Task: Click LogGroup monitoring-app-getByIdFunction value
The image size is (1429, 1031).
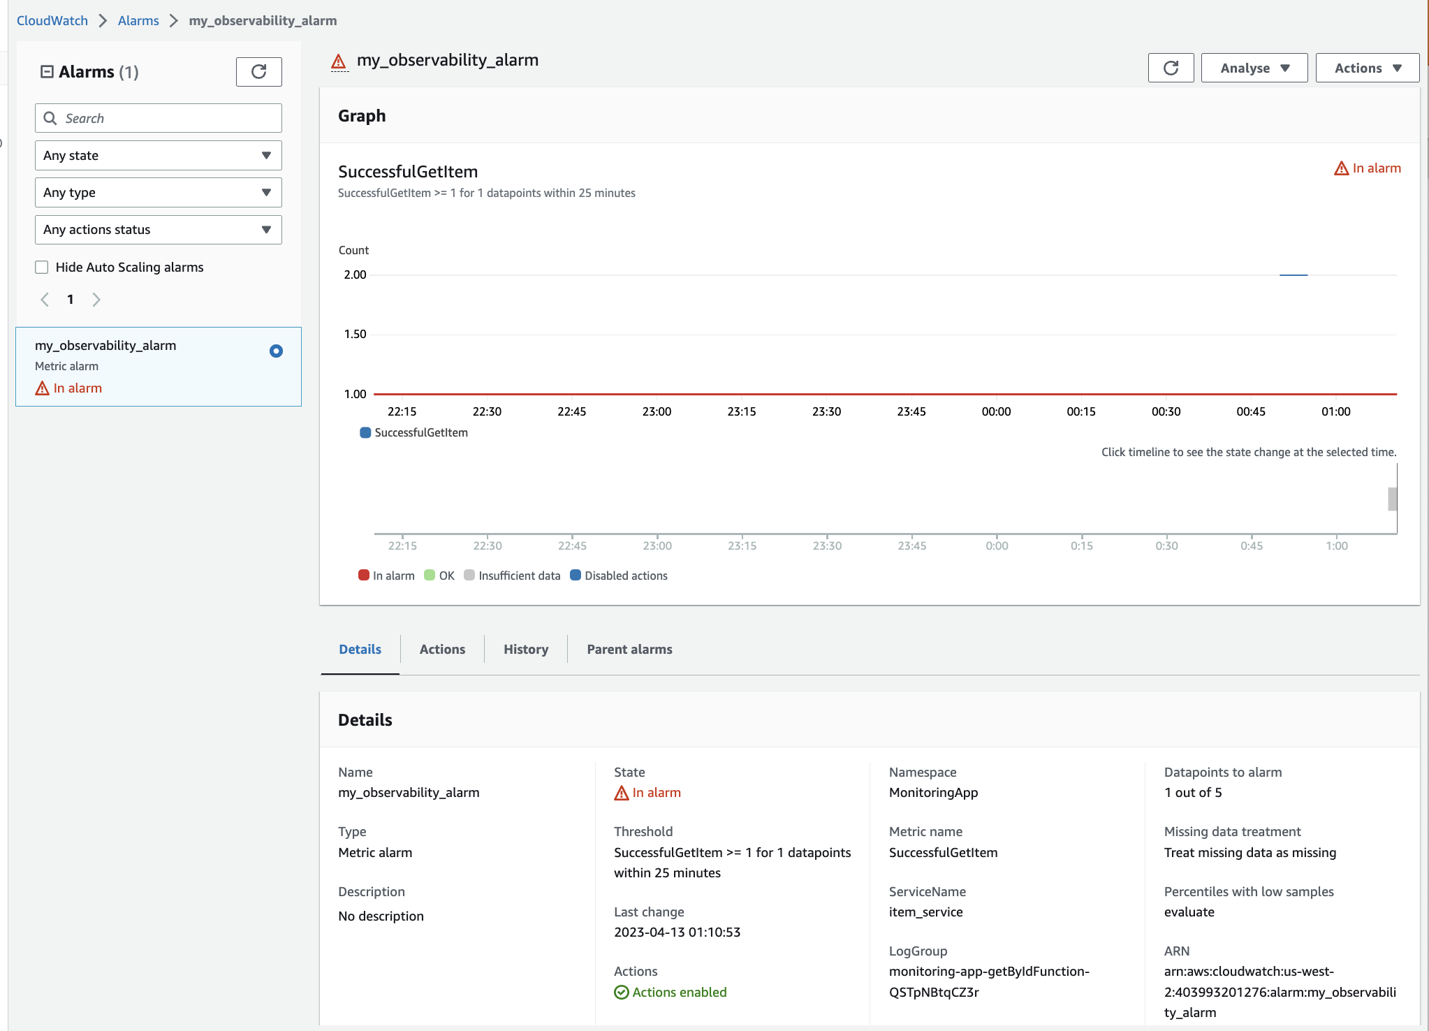Action: tap(989, 982)
